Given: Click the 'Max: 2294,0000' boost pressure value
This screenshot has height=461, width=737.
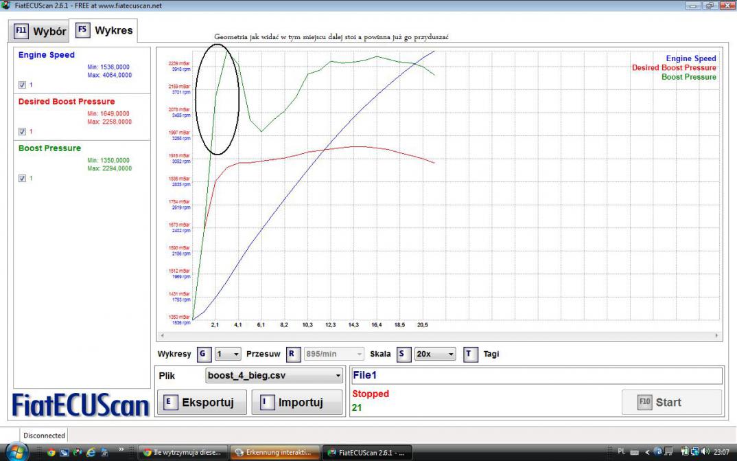Looking at the screenshot, I should [x=110, y=168].
